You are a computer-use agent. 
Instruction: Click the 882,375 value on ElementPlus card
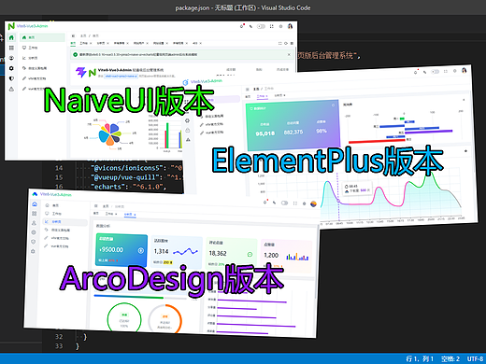click(x=293, y=133)
